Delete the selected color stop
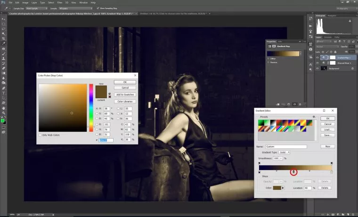This screenshot has height=217, width=358. [x=325, y=188]
